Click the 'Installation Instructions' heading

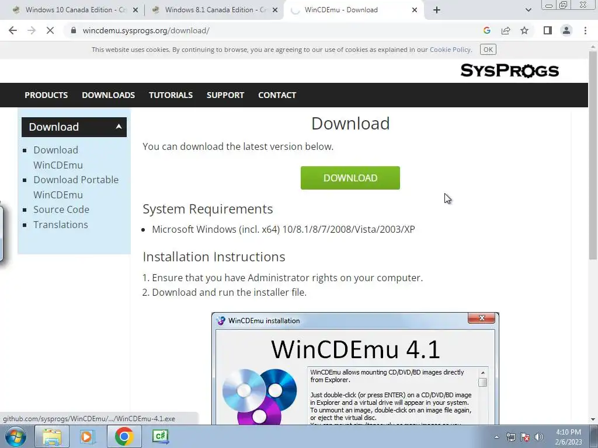pyautogui.click(x=214, y=257)
